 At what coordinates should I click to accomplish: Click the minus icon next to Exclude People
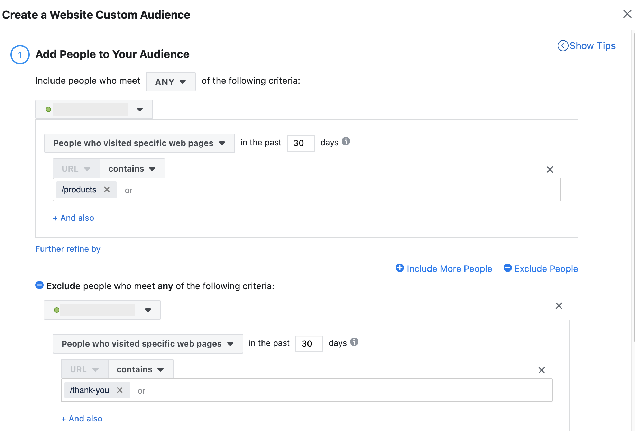[x=508, y=268]
